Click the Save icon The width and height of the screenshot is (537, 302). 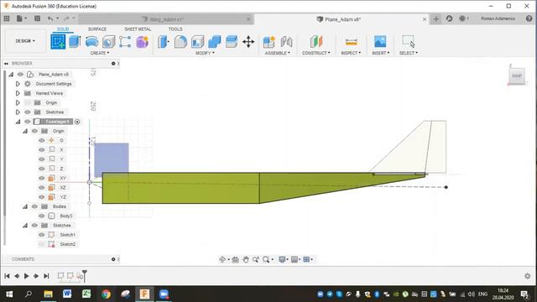(37, 18)
